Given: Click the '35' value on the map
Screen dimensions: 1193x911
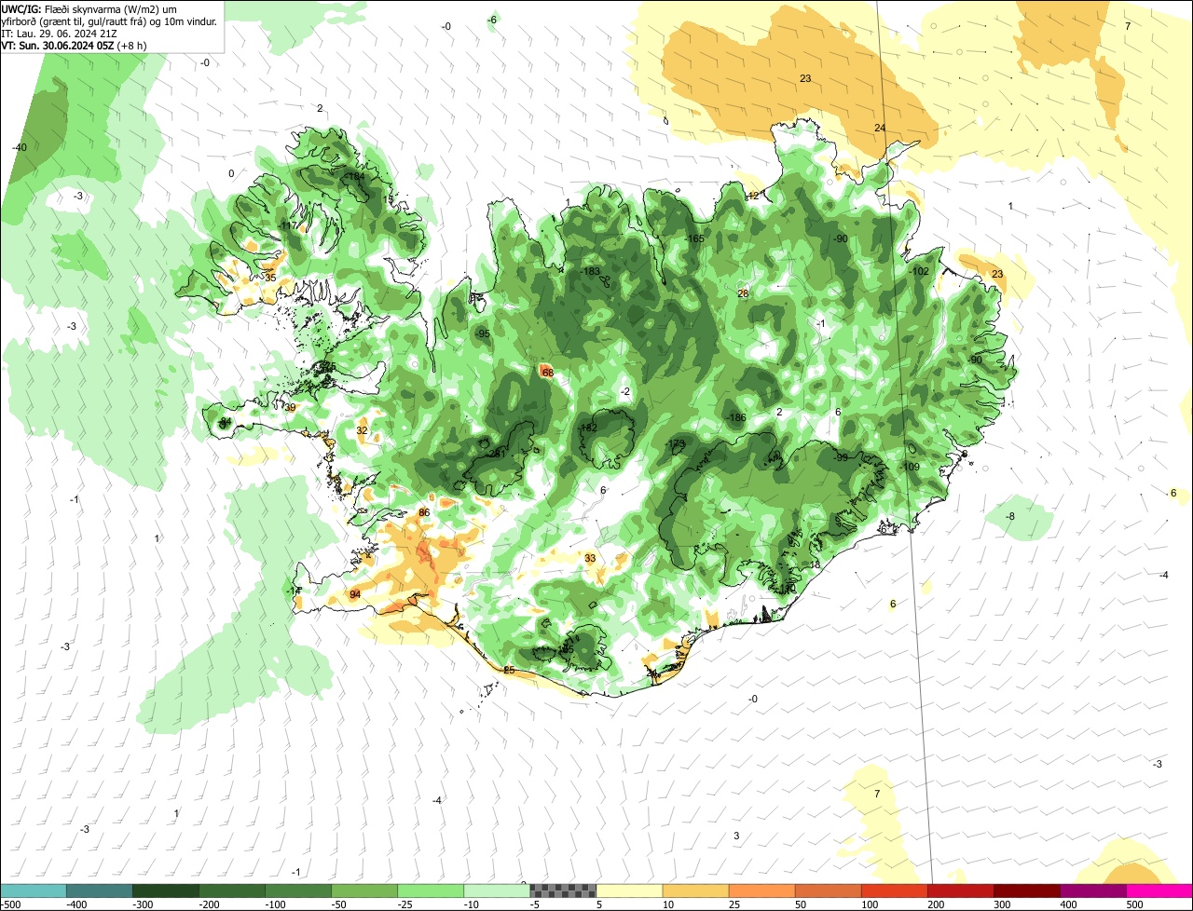Looking at the screenshot, I should coord(270,277).
